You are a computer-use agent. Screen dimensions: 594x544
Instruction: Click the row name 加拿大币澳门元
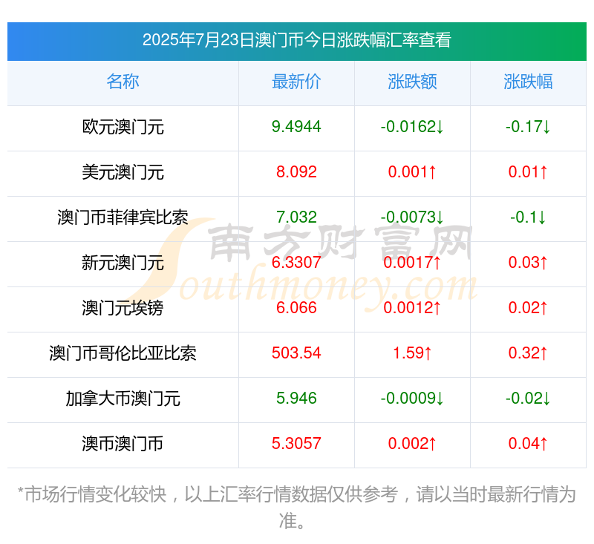pos(123,399)
